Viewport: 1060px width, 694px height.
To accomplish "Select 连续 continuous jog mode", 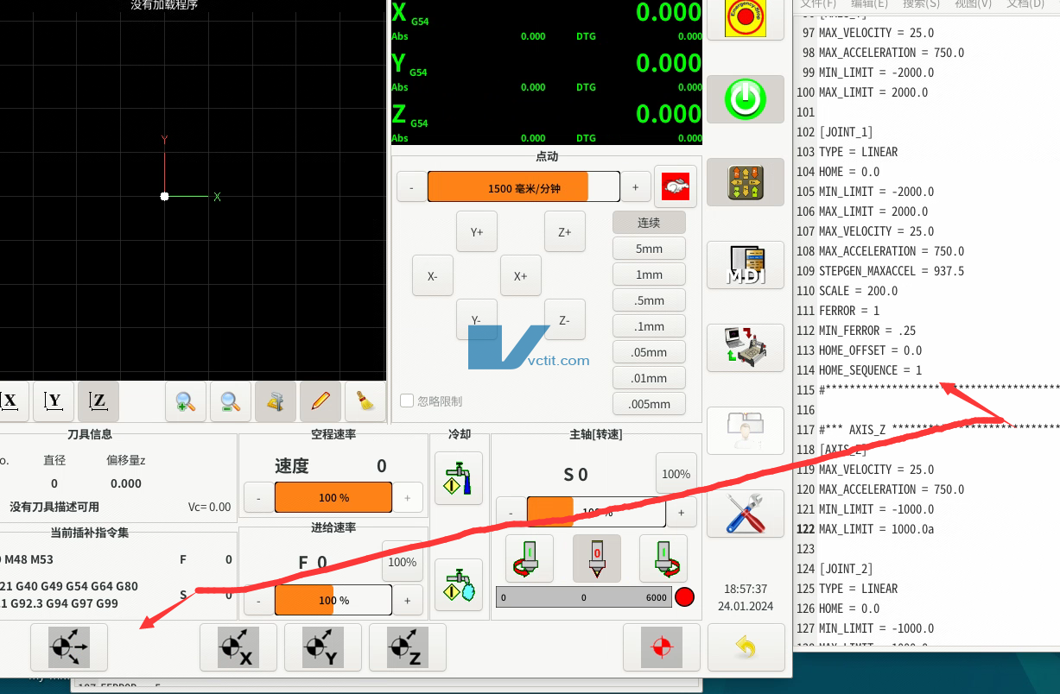I will coord(649,223).
